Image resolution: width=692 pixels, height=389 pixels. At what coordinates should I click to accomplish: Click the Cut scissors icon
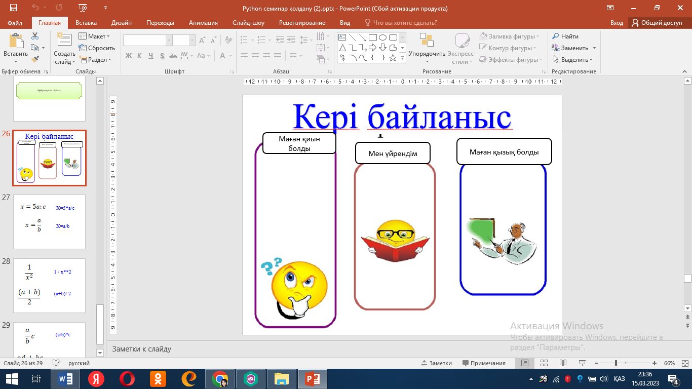point(35,36)
